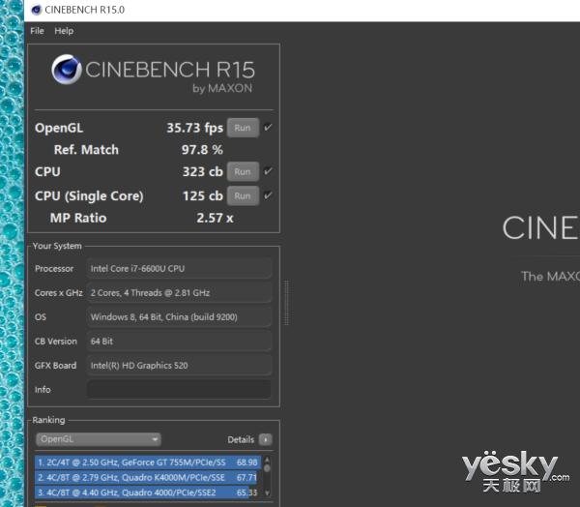
Task: Select ranking entry GeForce GT 755M
Action: 148,462
